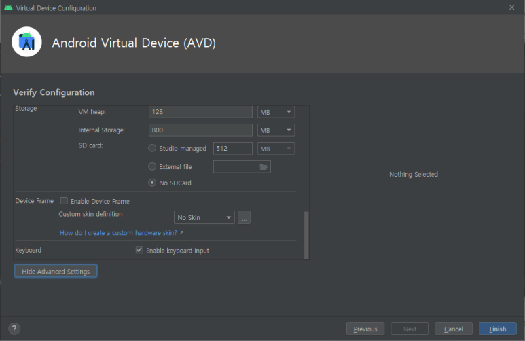Image resolution: width=525 pixels, height=341 pixels.
Task: Click the Verify Configuration heading
Action: click(x=54, y=92)
